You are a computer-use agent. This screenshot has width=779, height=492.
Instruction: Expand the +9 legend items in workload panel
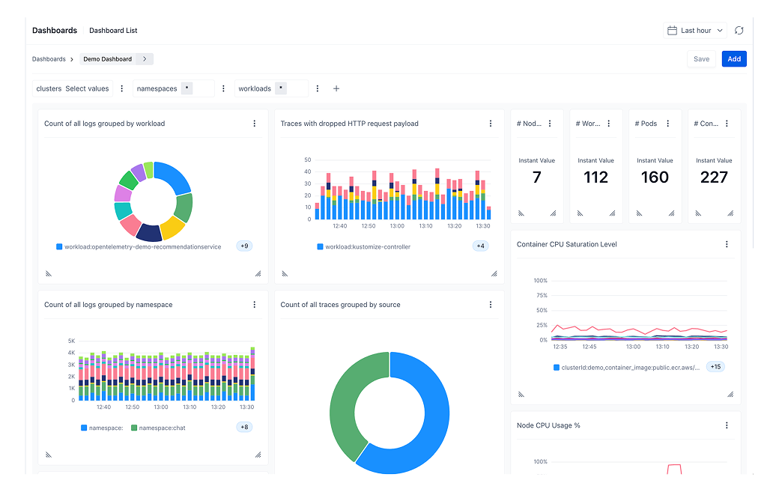[x=244, y=246]
